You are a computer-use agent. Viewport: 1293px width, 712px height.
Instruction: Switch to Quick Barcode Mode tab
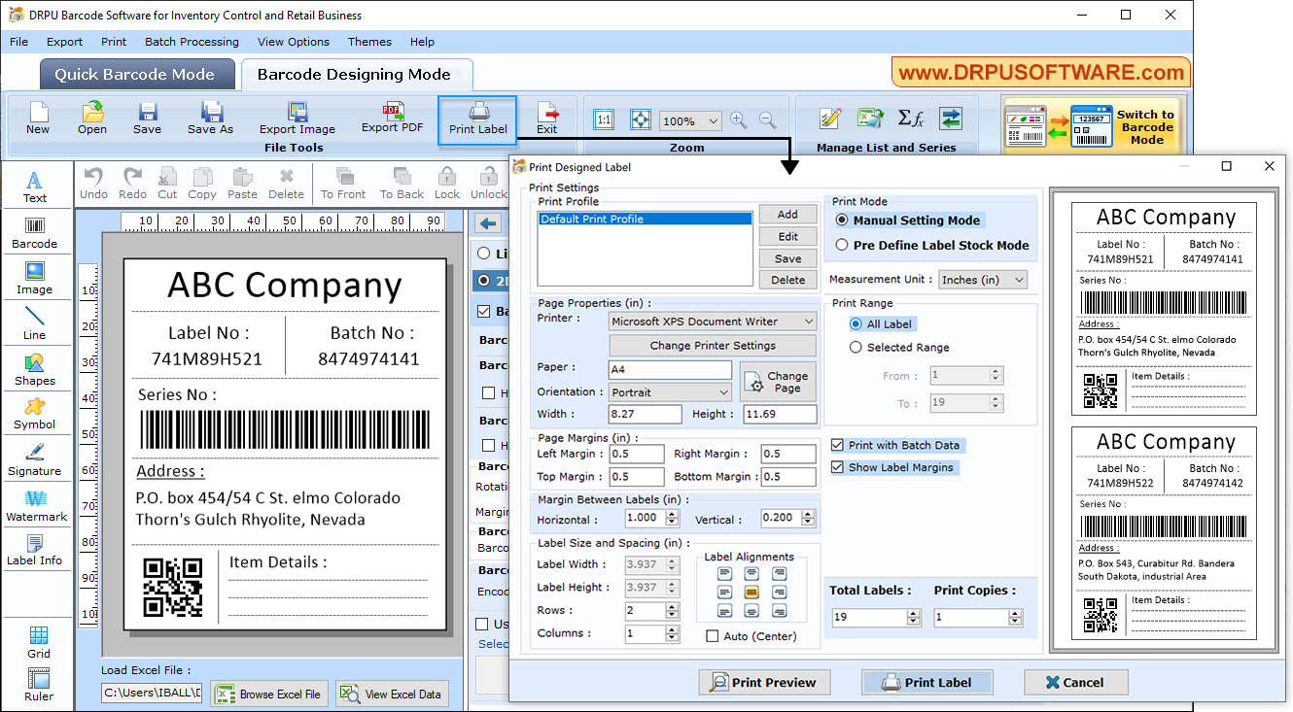click(136, 74)
